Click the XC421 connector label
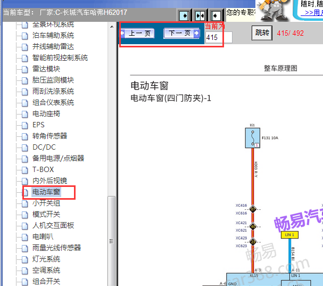Viewport: 323px width, 286px height. (241, 223)
